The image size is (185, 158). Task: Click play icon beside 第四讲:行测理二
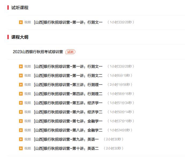click(21, 94)
